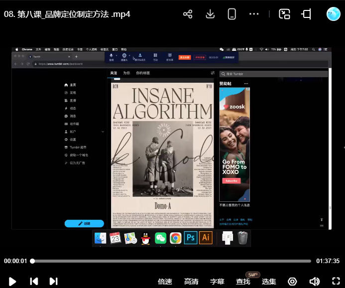Download the video with the download icon

(x=210, y=14)
